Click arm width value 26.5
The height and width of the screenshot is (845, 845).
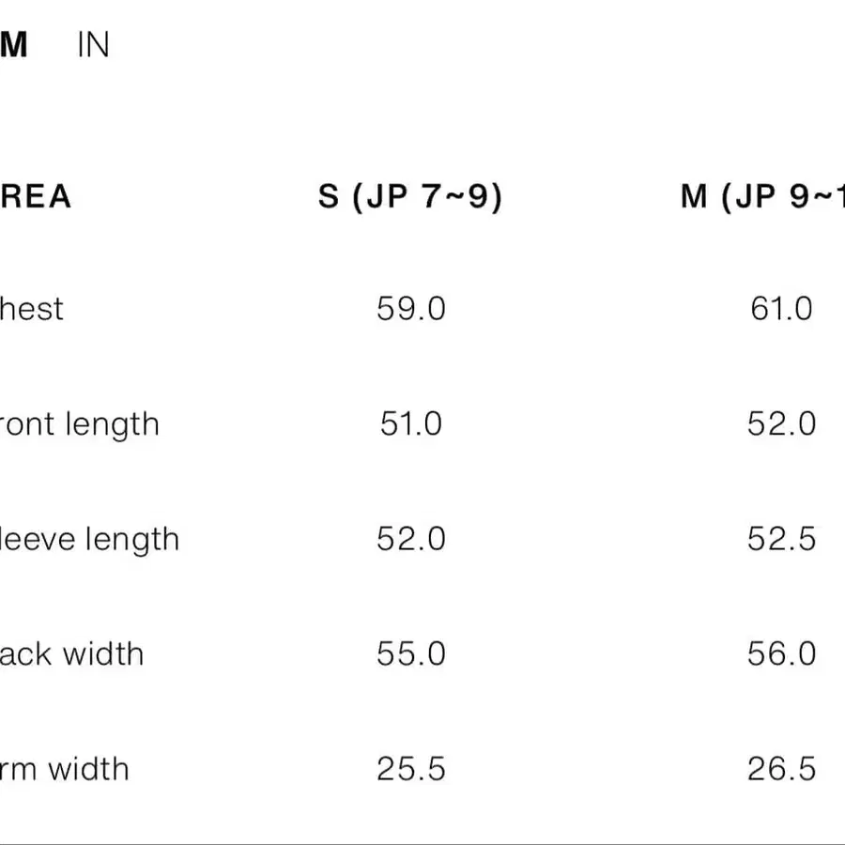pyautogui.click(x=781, y=769)
